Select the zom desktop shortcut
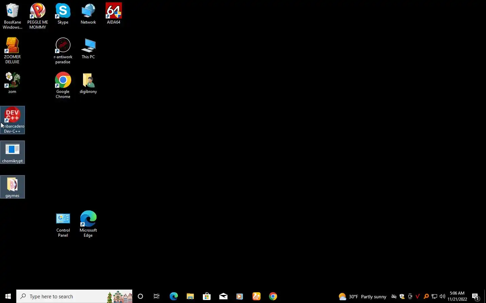 click(x=12, y=83)
